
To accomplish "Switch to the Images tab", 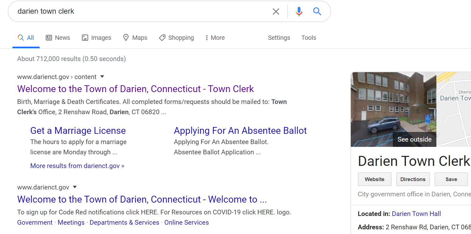I will coord(96,38).
